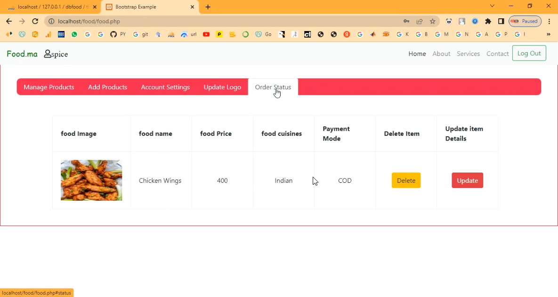View site information icon in address bar
The image size is (558, 297).
[51, 21]
